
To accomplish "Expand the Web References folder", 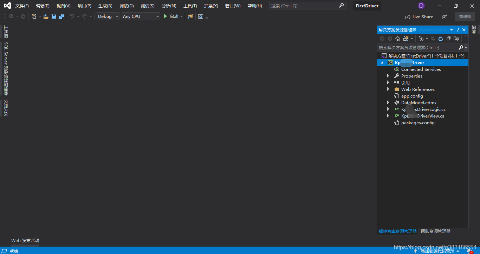I will click(388, 89).
